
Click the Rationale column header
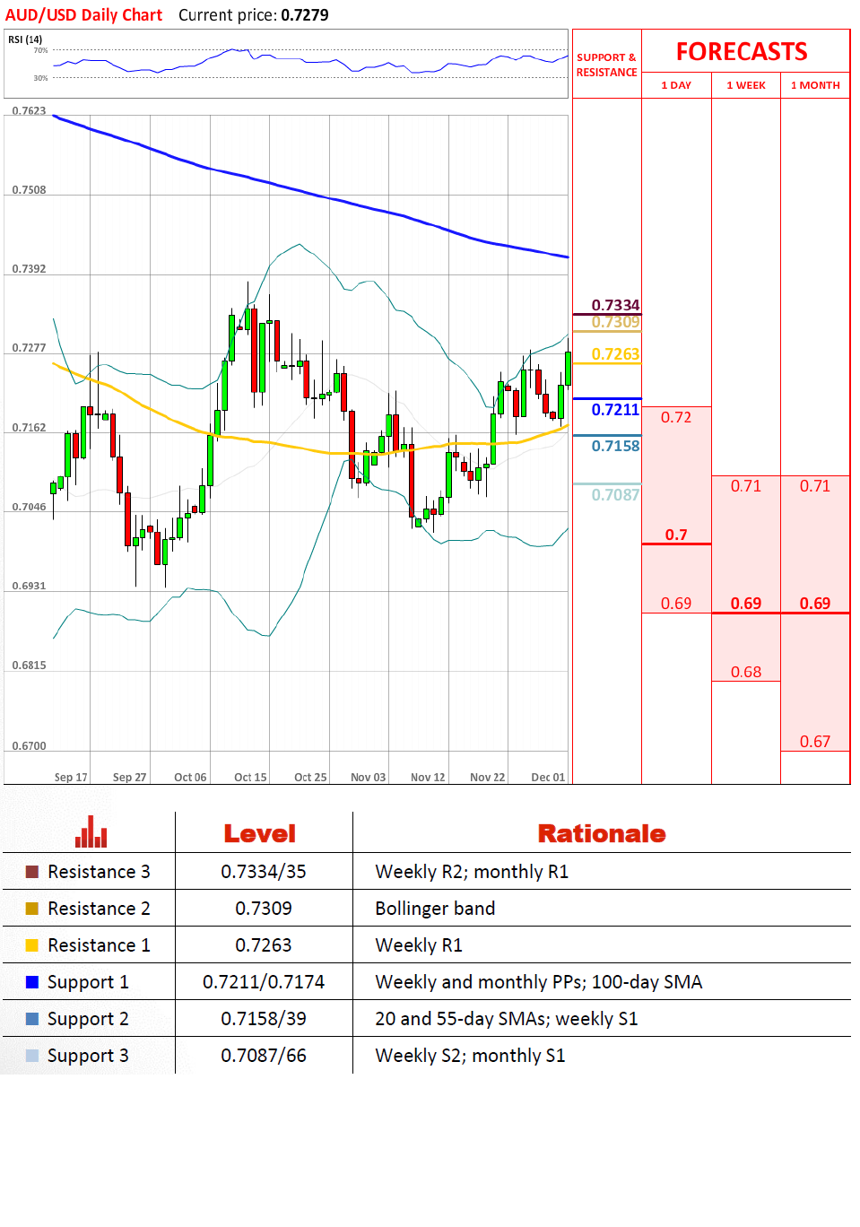tap(601, 833)
